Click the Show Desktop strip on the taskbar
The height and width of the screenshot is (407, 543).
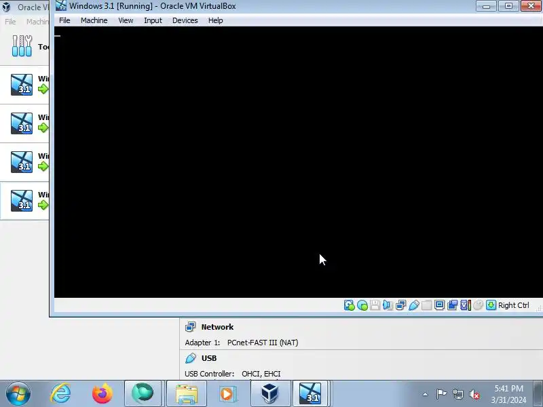[x=539, y=393]
